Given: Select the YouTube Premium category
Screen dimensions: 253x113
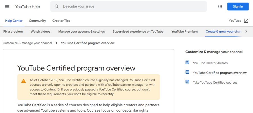Looking at the screenshot, I should pos(185,32).
